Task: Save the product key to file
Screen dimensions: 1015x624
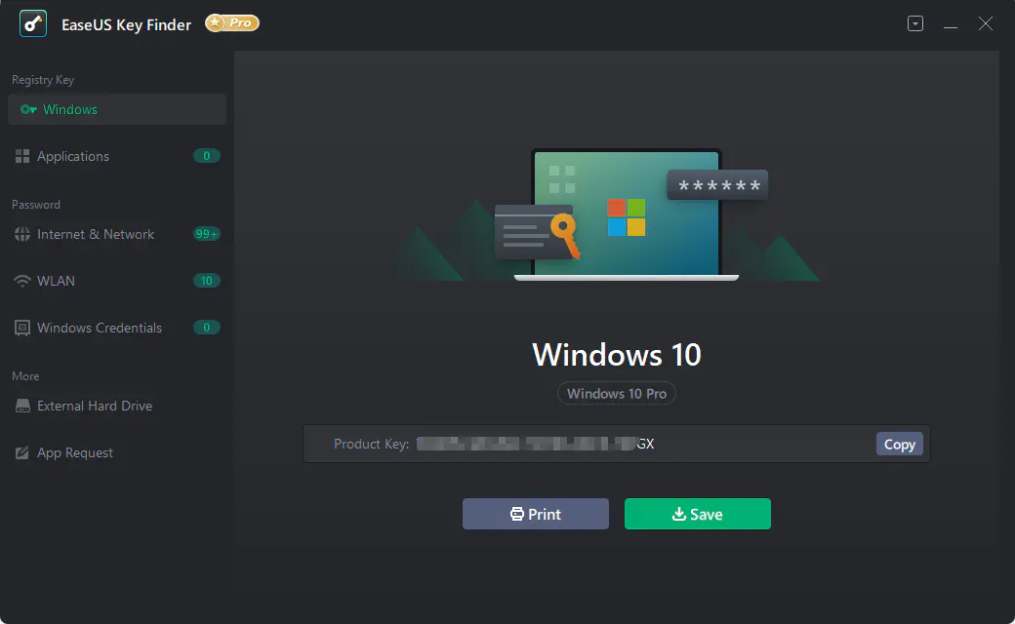Action: pos(697,513)
